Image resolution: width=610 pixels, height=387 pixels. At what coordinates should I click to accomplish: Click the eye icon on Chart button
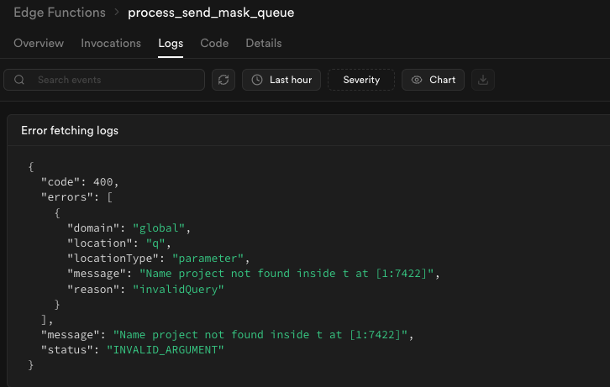[417, 80]
